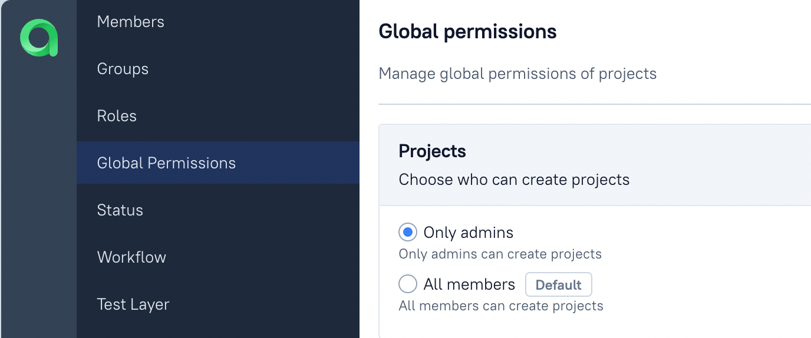
Task: Select the All members radio button
Action: point(408,284)
